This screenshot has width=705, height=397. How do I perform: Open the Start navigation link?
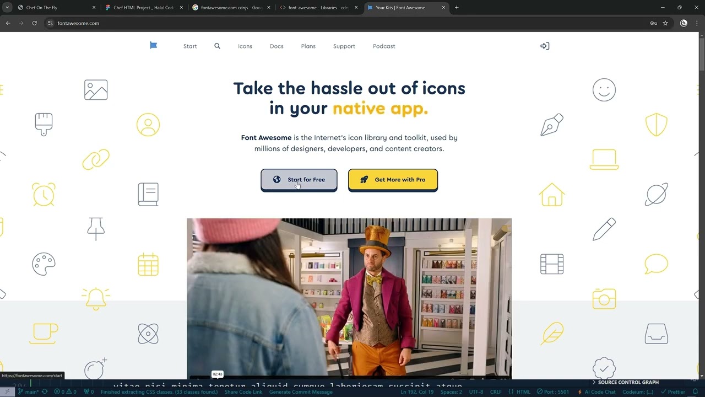pyautogui.click(x=190, y=46)
